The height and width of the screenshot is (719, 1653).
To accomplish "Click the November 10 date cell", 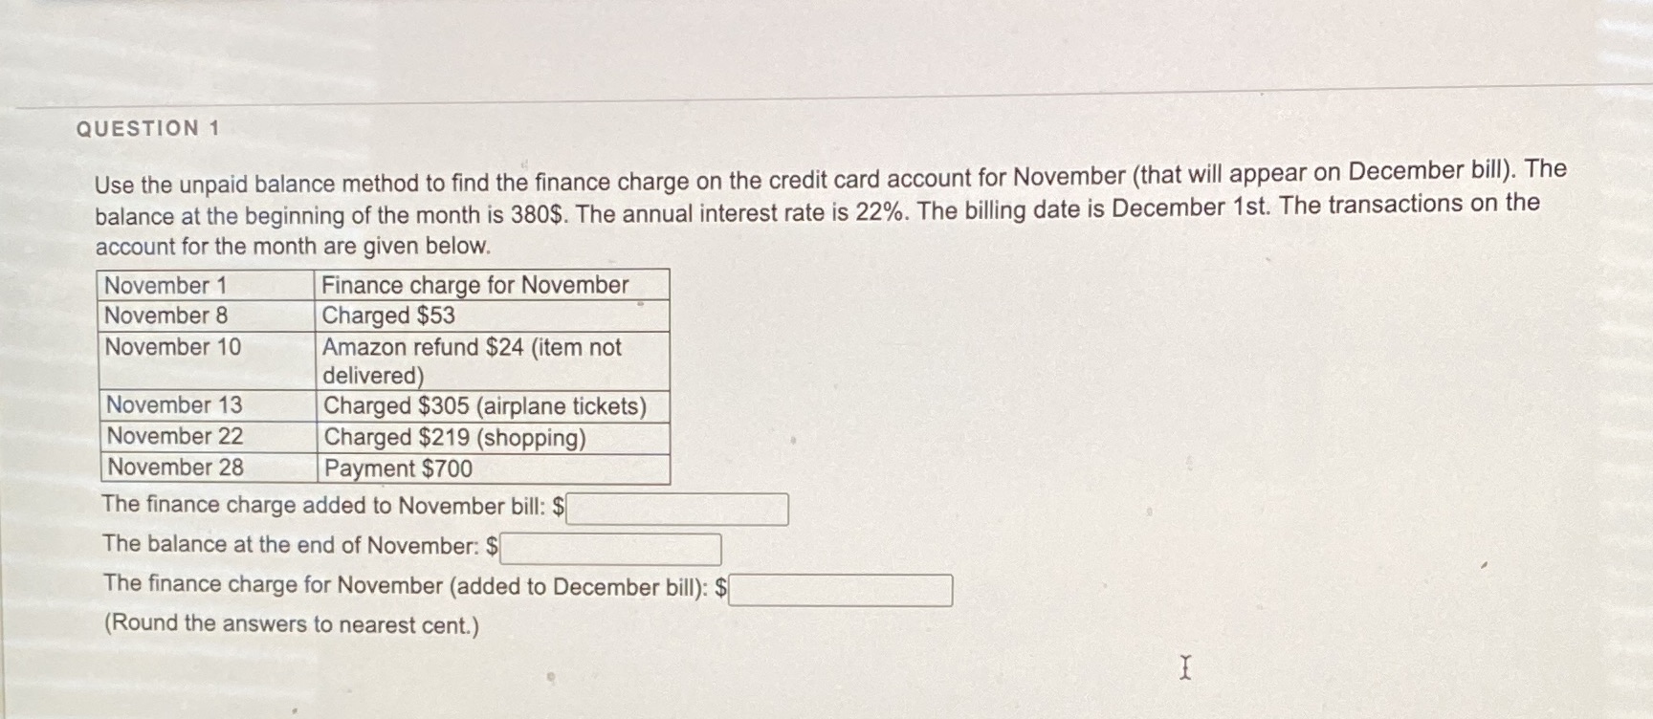I will coord(173,346).
